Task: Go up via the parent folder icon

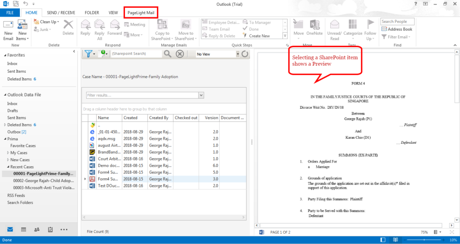Action: pos(93,125)
